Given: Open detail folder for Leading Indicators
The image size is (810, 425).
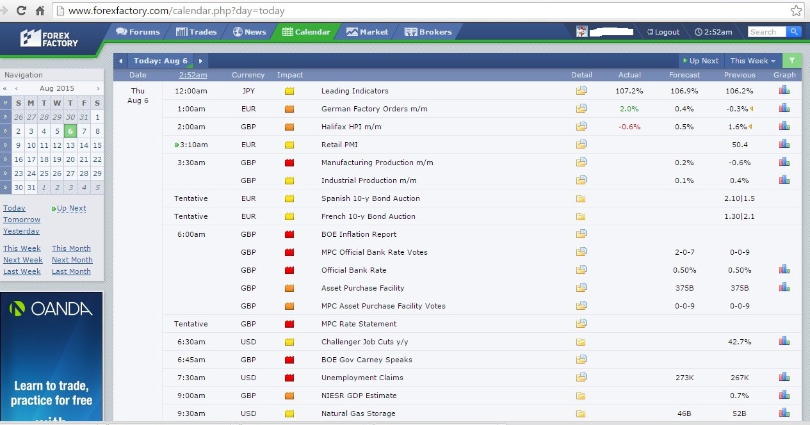Looking at the screenshot, I should click(581, 91).
